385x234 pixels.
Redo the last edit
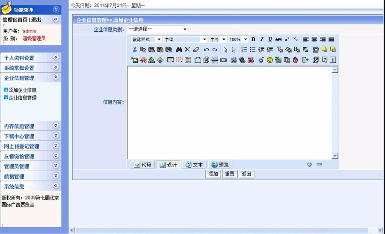pos(215,50)
